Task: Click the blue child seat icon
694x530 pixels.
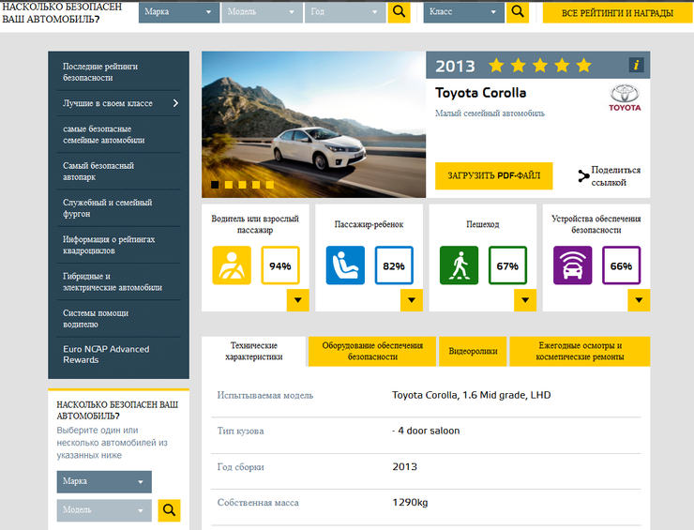Action: (x=345, y=265)
